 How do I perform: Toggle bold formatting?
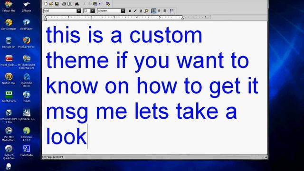tap(130, 11)
